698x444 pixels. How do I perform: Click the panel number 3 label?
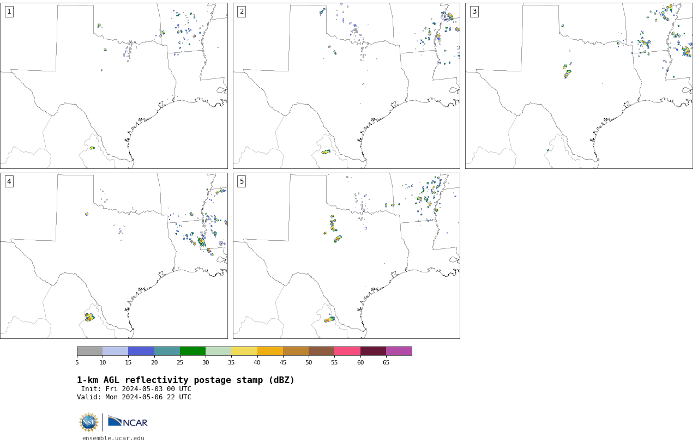click(474, 11)
